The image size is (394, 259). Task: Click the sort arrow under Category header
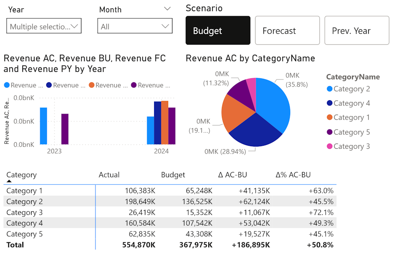[x=9, y=181]
